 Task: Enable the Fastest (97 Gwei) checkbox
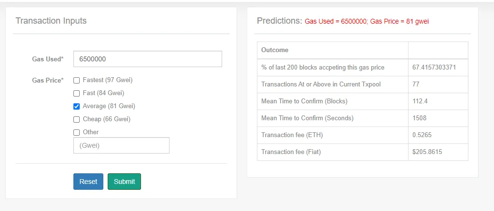point(77,81)
